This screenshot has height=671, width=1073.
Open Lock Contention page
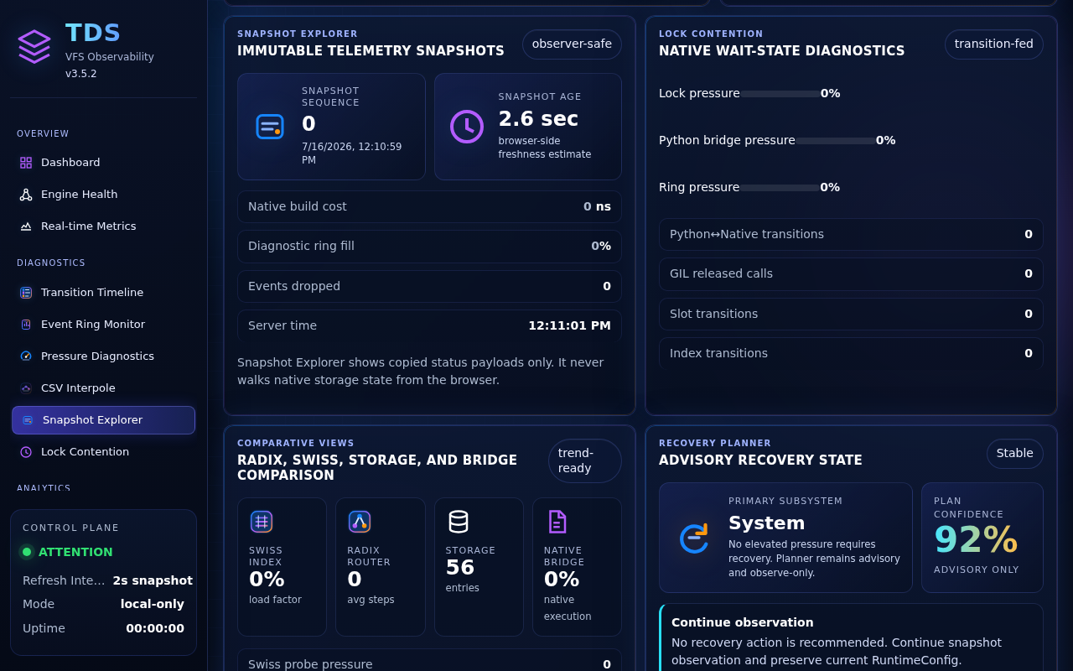[103, 452]
